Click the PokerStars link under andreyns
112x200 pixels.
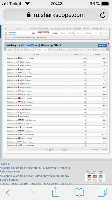tap(12, 34)
